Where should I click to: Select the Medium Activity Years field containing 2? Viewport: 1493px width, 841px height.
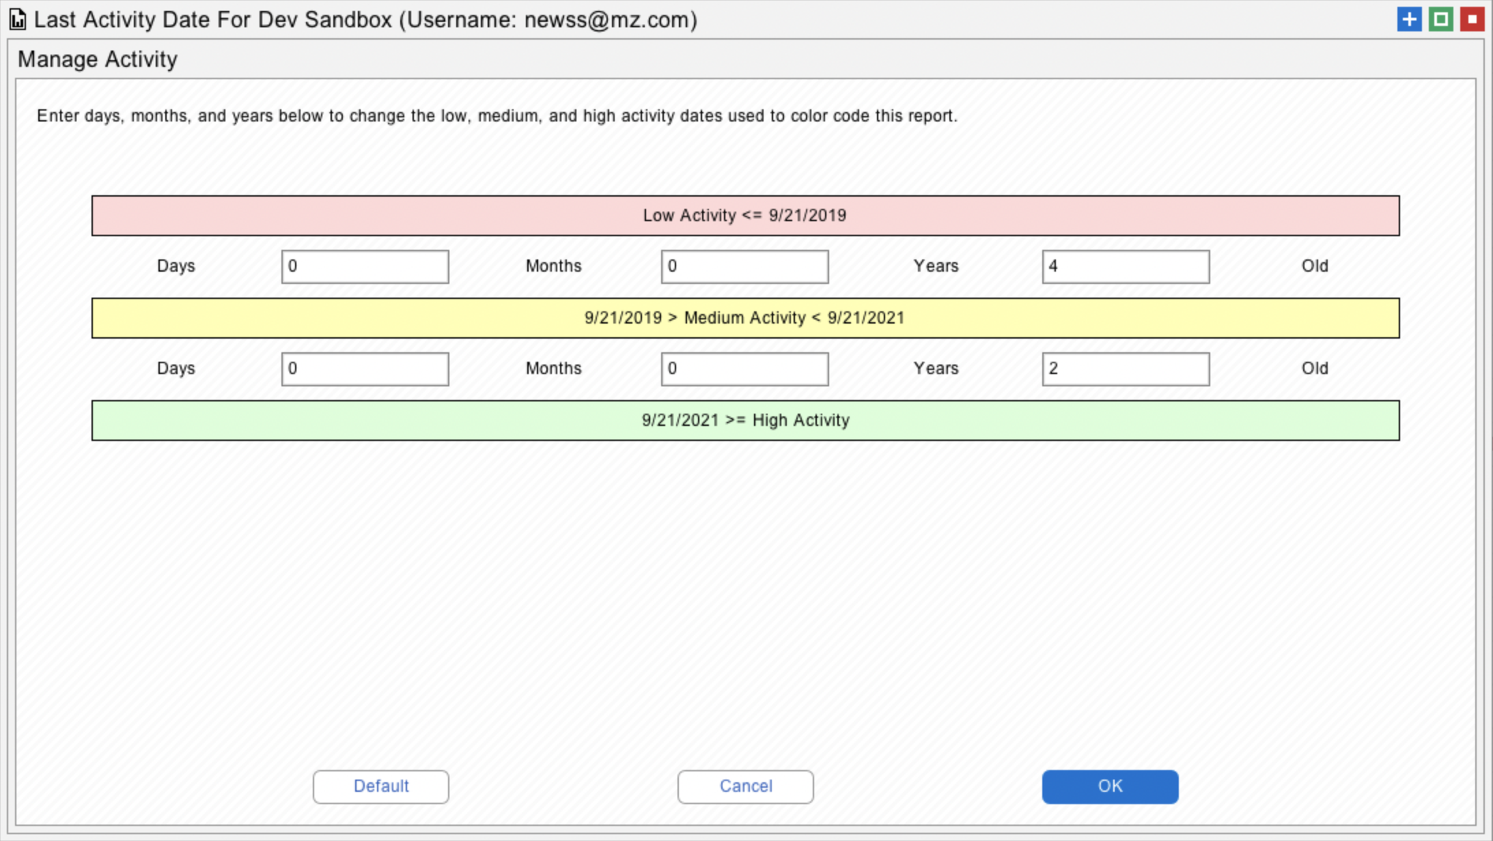[x=1125, y=369]
